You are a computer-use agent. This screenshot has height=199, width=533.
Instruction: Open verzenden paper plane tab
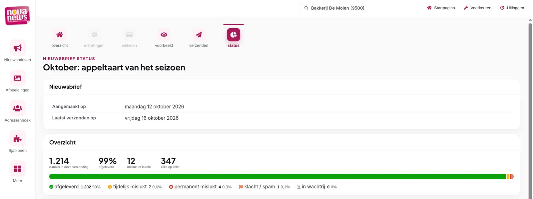tap(199, 38)
